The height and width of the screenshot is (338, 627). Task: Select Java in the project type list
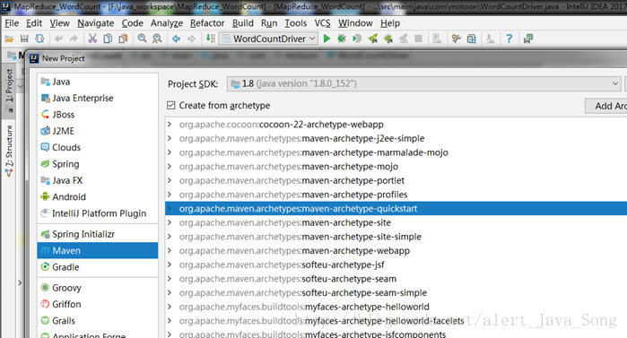tap(98, 82)
